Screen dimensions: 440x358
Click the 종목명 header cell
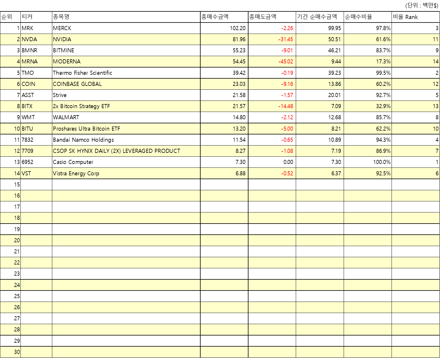(x=126, y=17)
